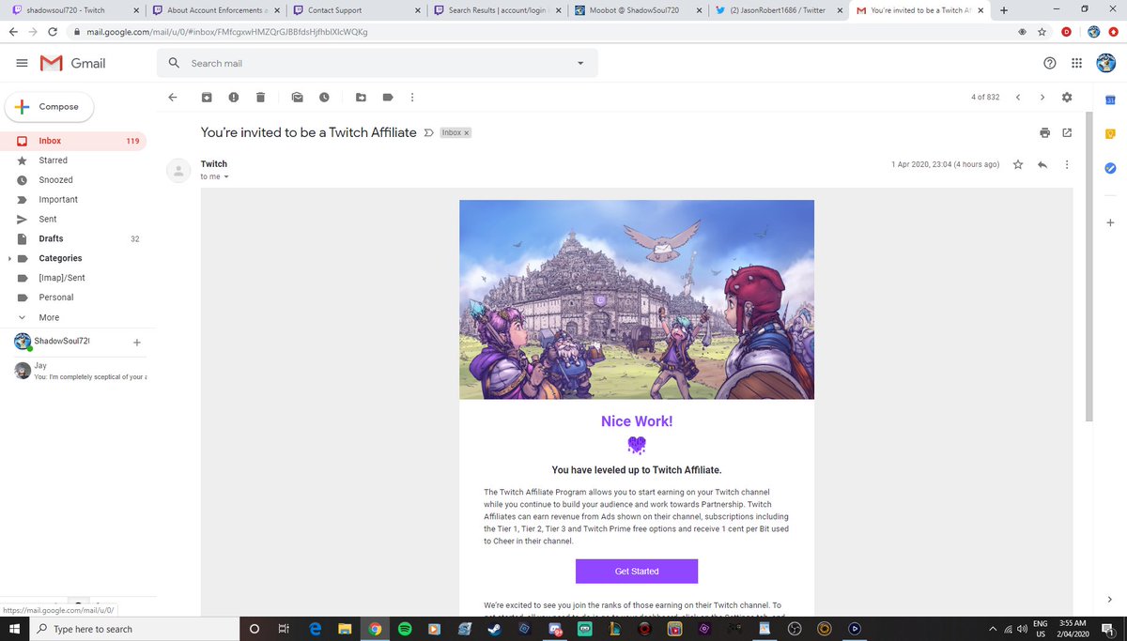Open more actions in email toolbar

[412, 97]
